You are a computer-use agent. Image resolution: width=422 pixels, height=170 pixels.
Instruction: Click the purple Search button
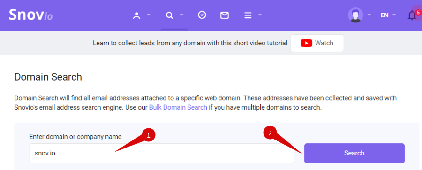tap(354, 153)
